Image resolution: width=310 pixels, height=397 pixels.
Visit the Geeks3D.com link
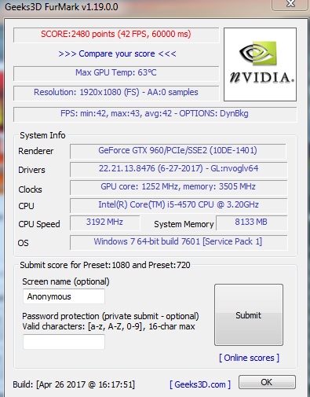(x=200, y=384)
